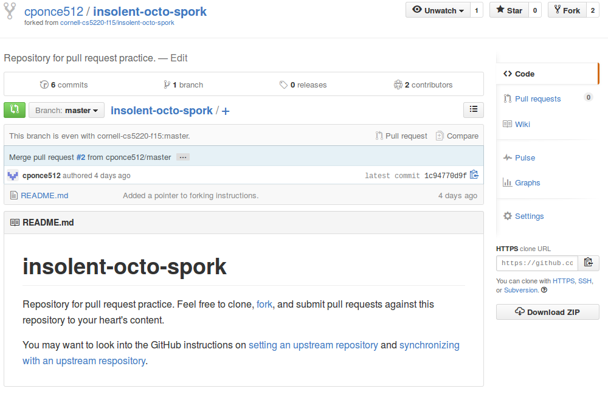Open the fork count 2 network members
The height and width of the screenshot is (394, 608).
[x=592, y=10]
